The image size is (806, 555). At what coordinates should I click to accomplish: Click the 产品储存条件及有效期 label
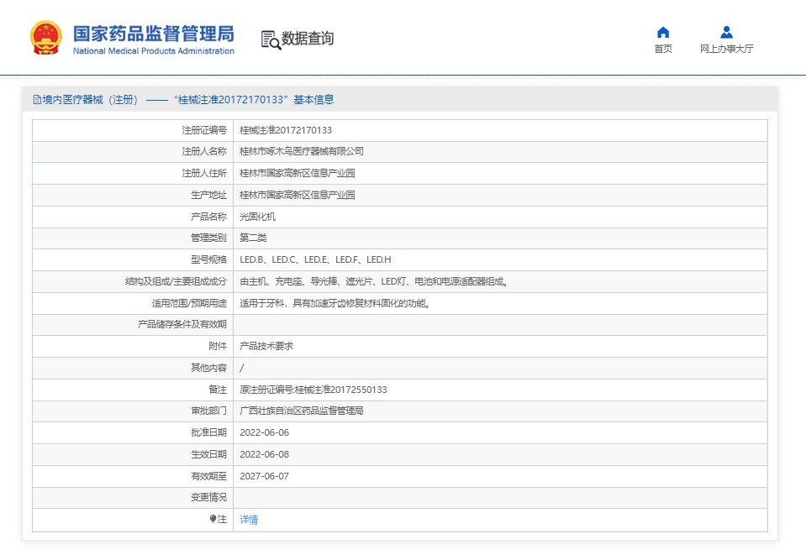click(182, 324)
